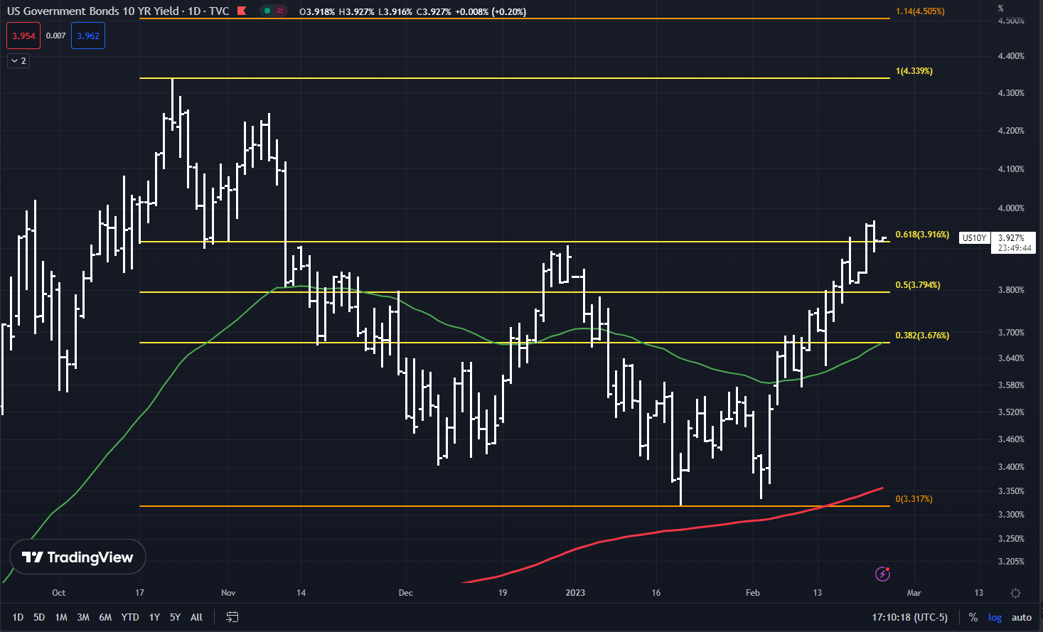Viewport: 1043px width, 632px height.
Task: Toggle the auto scale option
Action: click(1021, 617)
